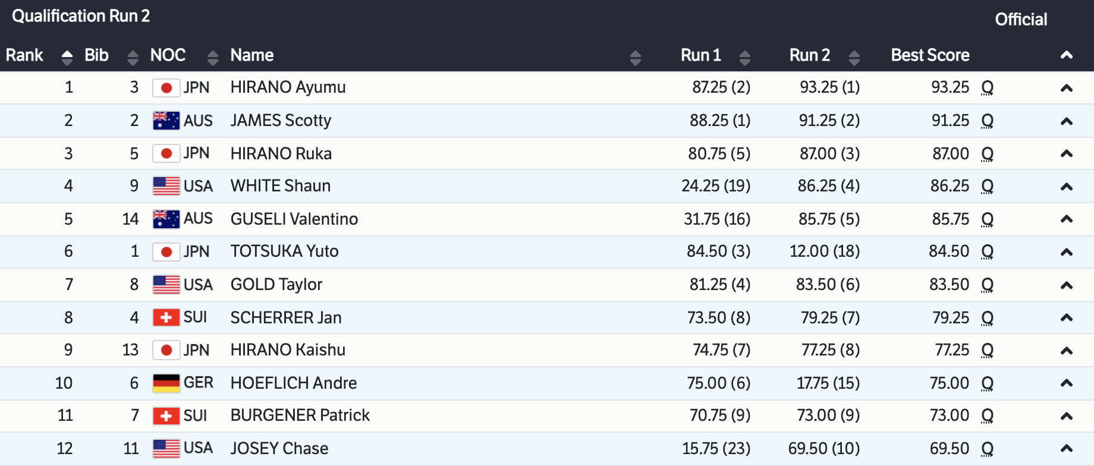
Task: Open athlete name GUSELI Valentino
Action: [294, 219]
